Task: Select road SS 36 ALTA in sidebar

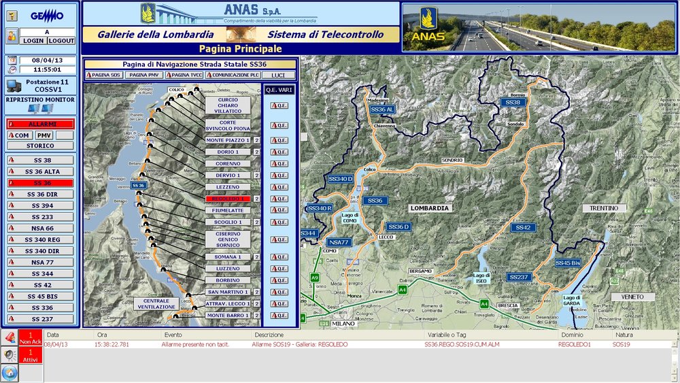Action: coord(40,171)
